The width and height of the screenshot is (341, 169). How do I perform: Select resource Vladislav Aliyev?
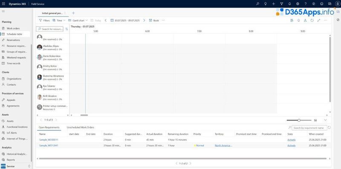coord(52,48)
